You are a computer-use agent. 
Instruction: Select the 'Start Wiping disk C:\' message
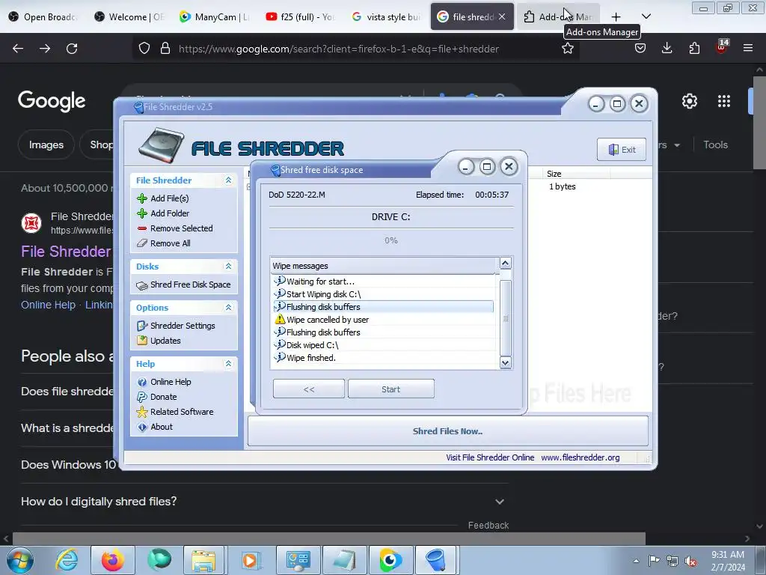(384, 294)
